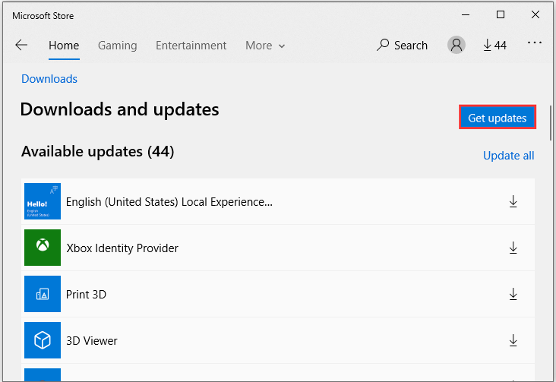
Task: Open the 3D Viewer app tile
Action: coord(43,340)
